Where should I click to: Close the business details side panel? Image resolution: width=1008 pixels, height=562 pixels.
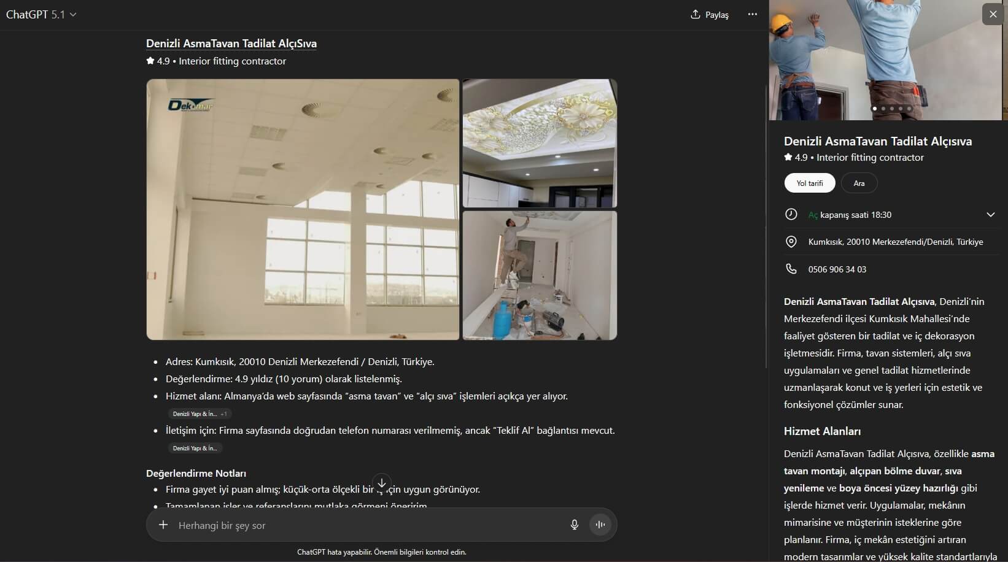click(993, 14)
